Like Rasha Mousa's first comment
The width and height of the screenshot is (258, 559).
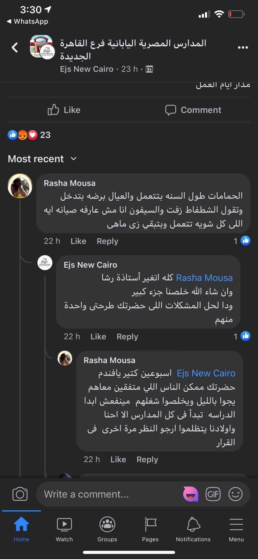[x=78, y=241]
